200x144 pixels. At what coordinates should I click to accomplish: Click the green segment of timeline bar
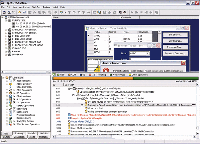point(166,78)
